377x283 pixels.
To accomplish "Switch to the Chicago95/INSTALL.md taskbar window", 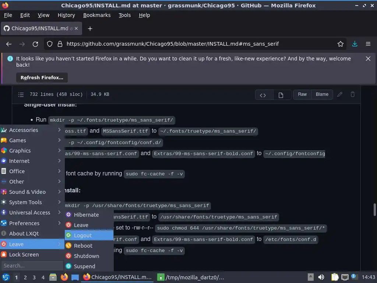I will (x=117, y=277).
